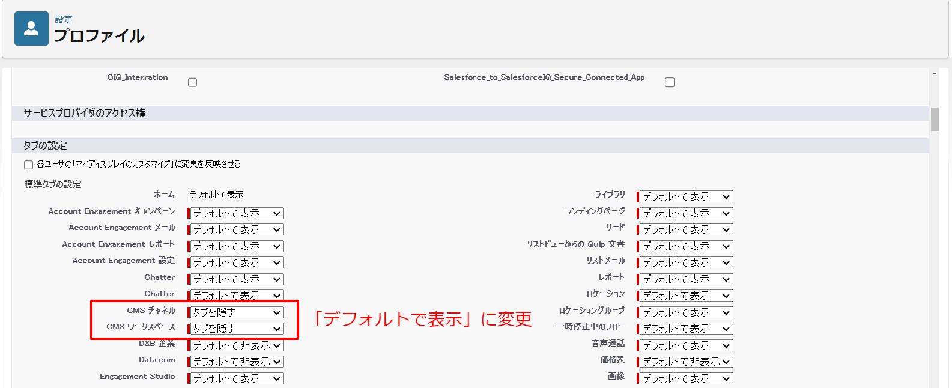Open Account Engagement キャンペーン tab visibility dropdown
Screen dimensions: 952x388
coord(237,213)
